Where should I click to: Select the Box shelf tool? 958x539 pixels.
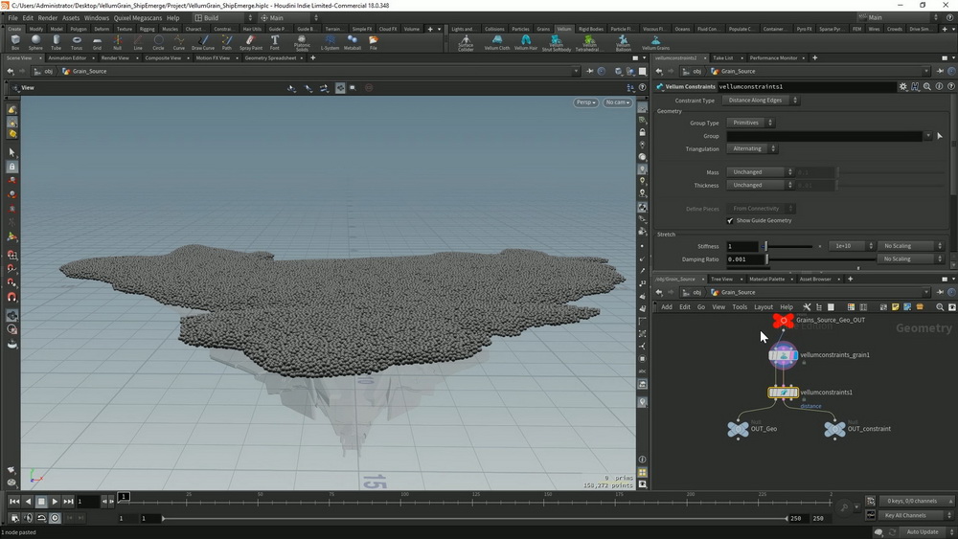(x=15, y=42)
